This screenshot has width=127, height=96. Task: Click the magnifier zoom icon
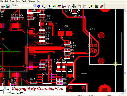point(90,6)
